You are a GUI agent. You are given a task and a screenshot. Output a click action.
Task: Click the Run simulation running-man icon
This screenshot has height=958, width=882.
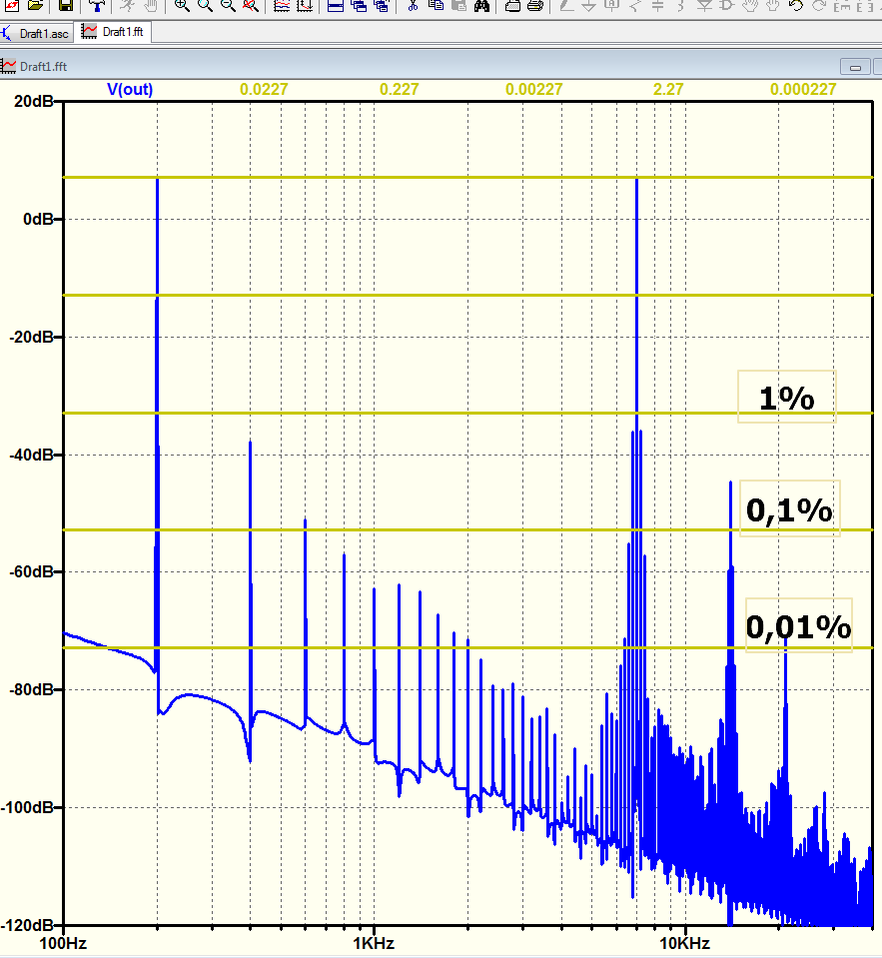coord(127,6)
